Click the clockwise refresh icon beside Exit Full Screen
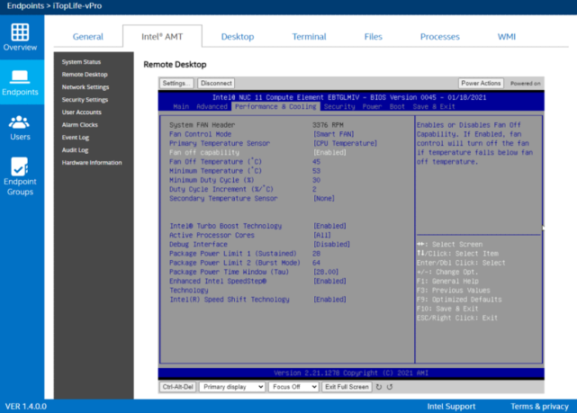The image size is (577, 413). [378, 387]
